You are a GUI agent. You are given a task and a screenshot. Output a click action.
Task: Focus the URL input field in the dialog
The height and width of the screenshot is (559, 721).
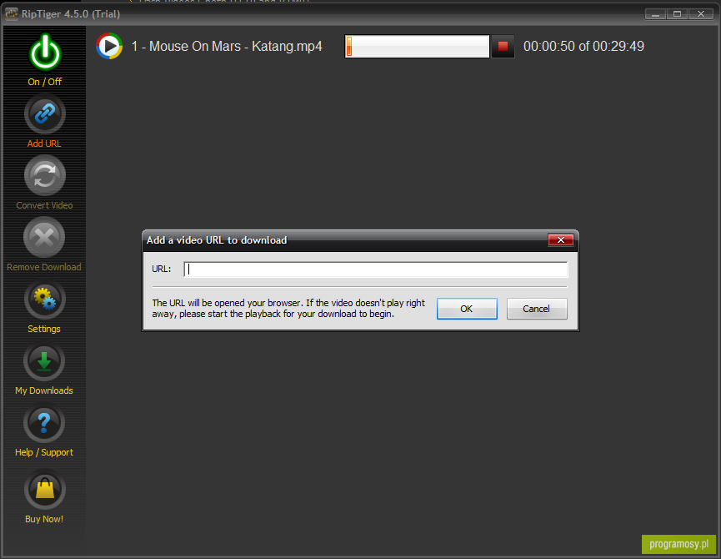[376, 269]
